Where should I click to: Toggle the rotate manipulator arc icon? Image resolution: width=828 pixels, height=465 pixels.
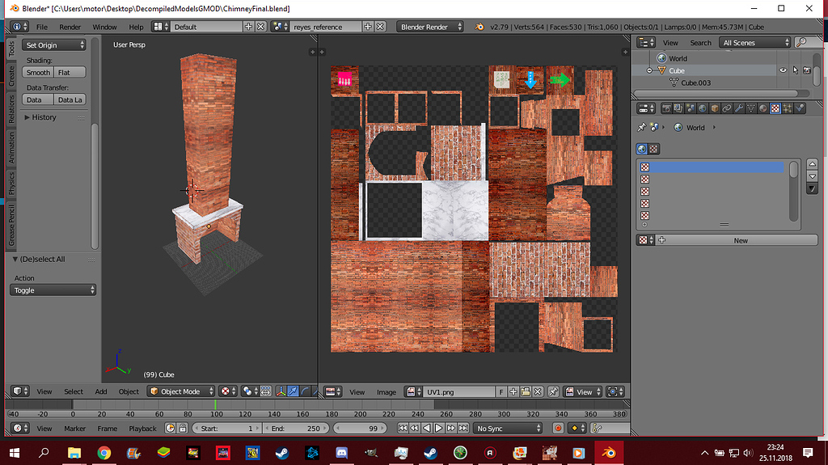[x=305, y=391]
